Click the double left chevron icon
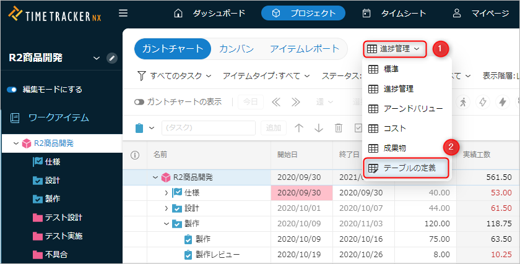This screenshot has height=264, width=520. pos(276,102)
